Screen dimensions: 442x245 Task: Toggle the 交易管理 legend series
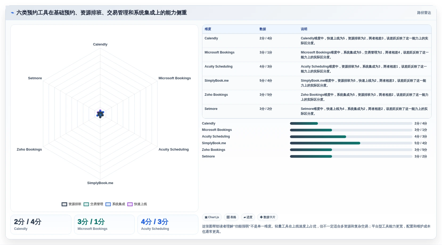(x=93, y=204)
